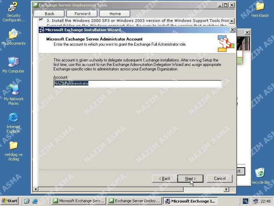The width and height of the screenshot is (274, 206).
Task: Click Next in the Installation Wizard
Action: (x=190, y=179)
